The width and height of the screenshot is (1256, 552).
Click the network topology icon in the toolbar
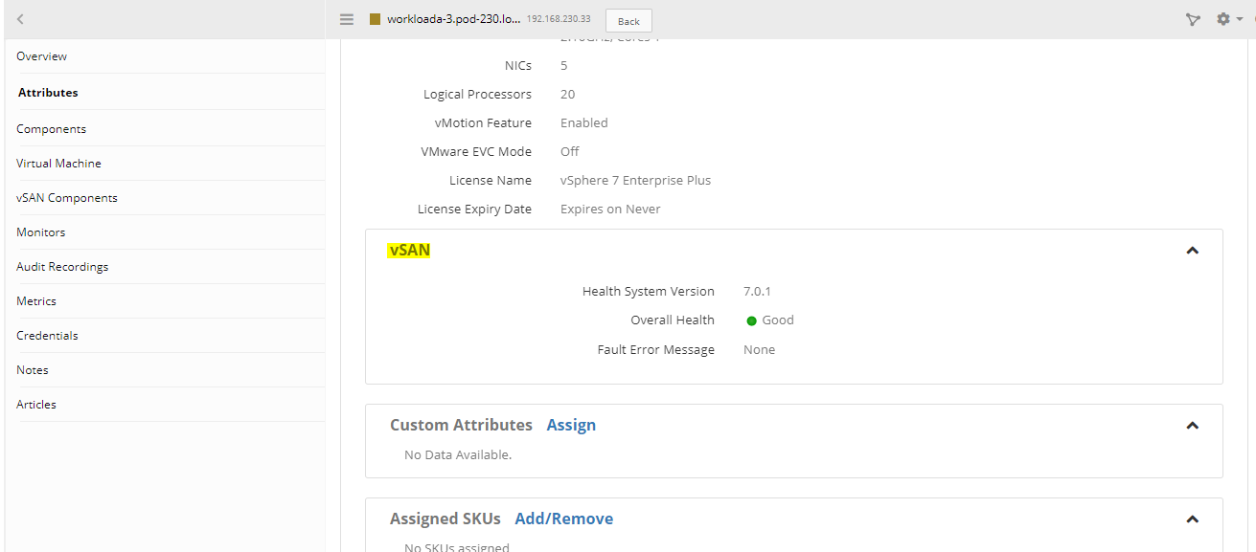tap(1193, 19)
